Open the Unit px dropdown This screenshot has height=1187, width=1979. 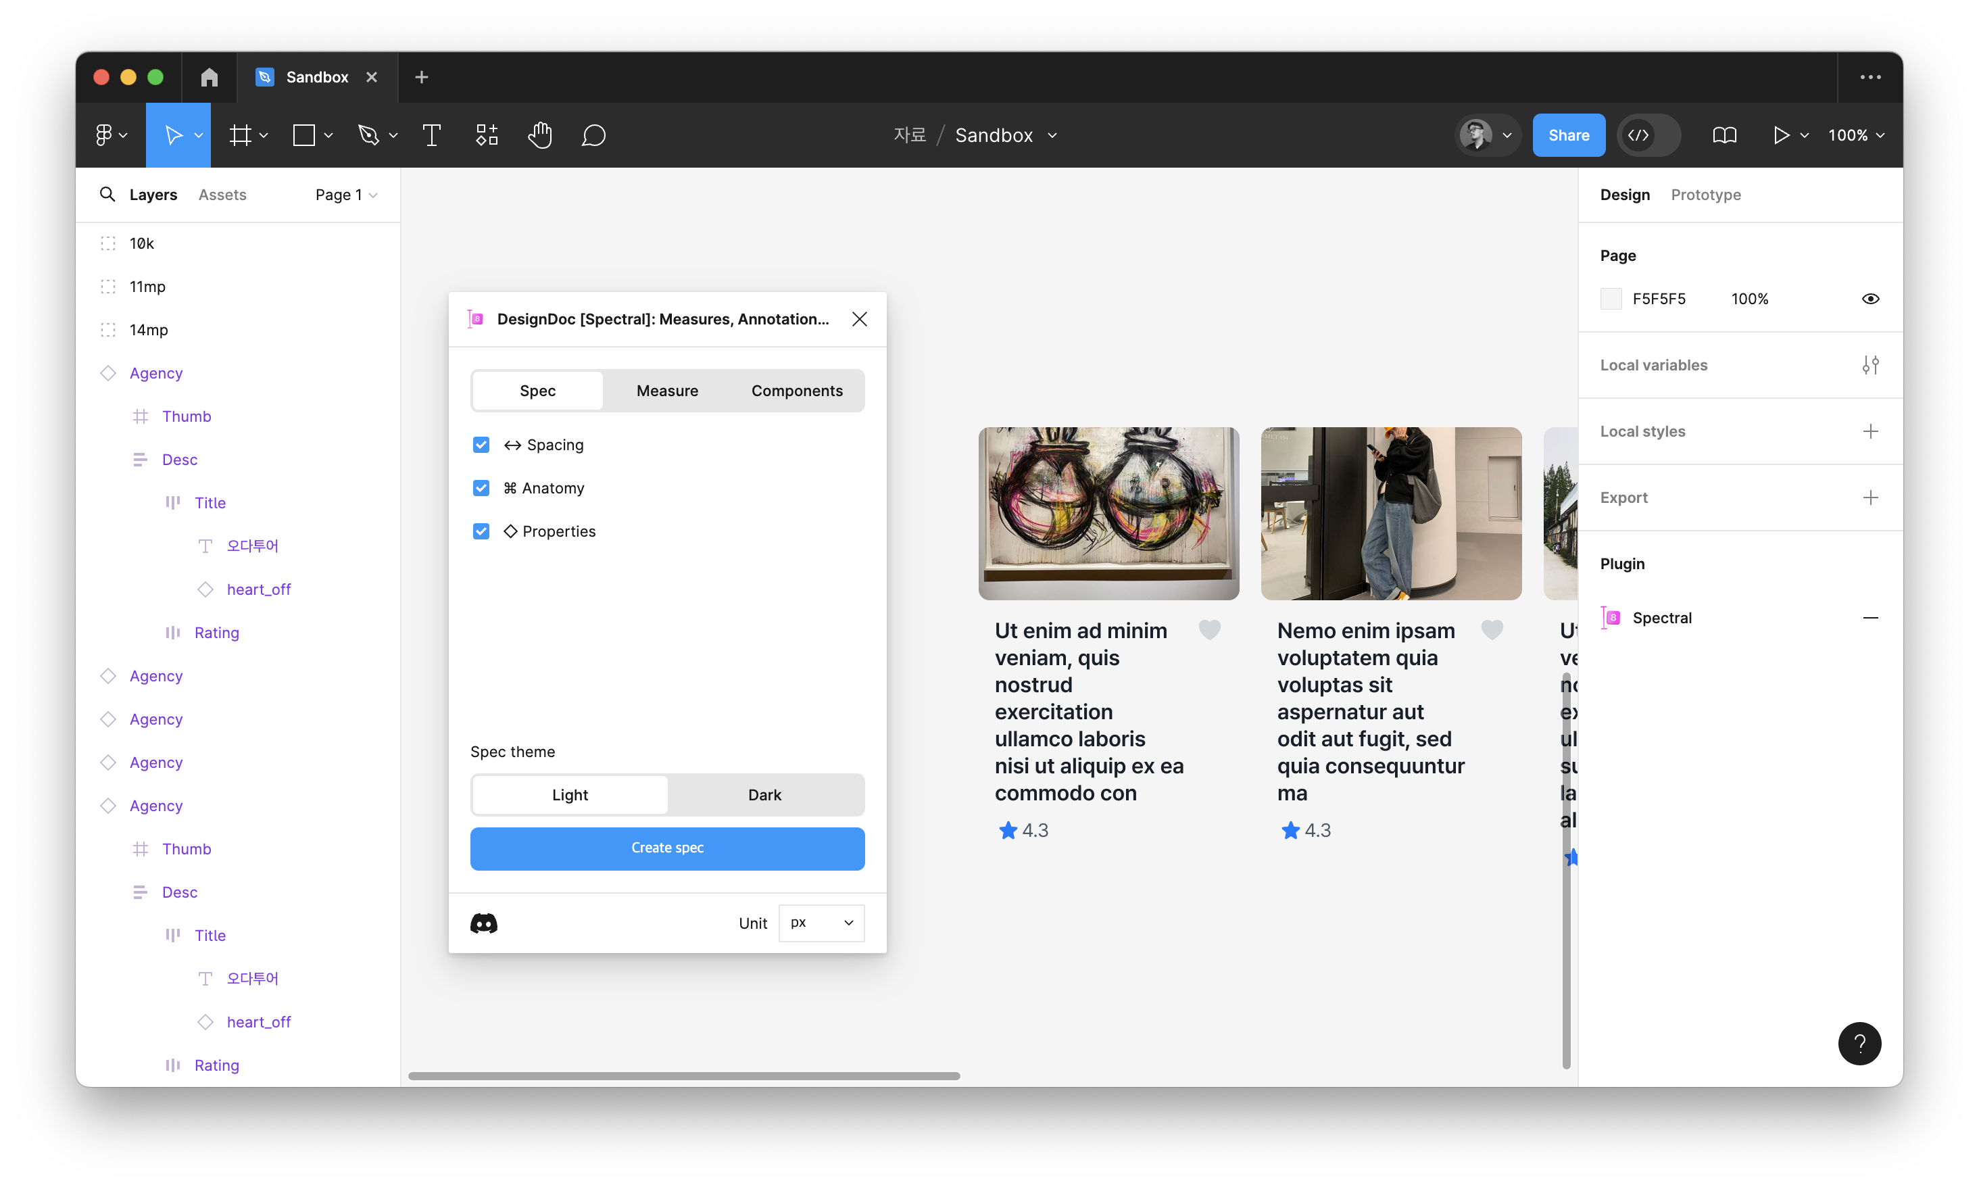click(821, 923)
